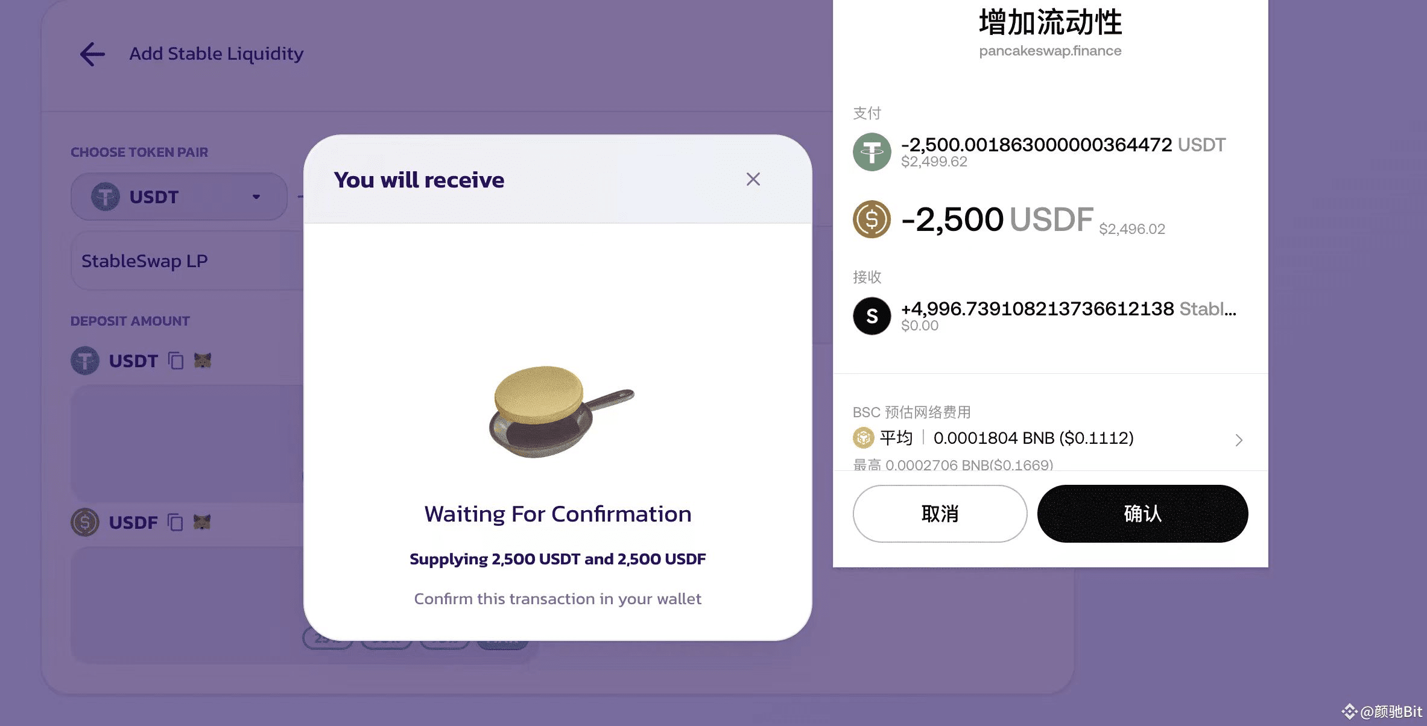This screenshot has height=726, width=1427.
Task: Copy the USDT token address
Action: [x=176, y=361]
